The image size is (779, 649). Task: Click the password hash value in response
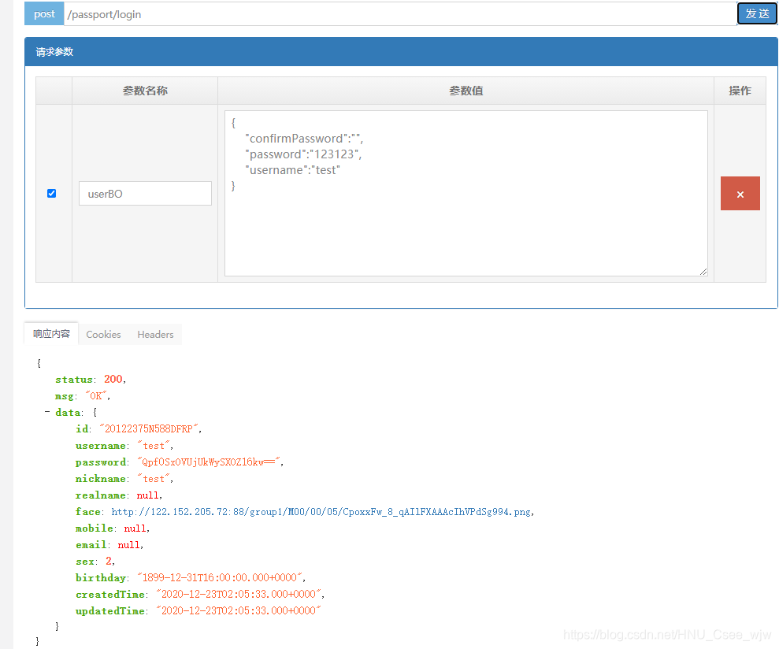click(209, 462)
